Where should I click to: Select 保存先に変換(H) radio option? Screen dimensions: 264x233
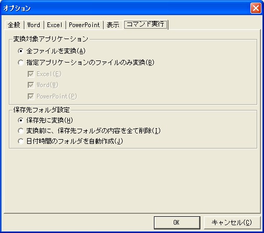pyautogui.click(x=45, y=120)
